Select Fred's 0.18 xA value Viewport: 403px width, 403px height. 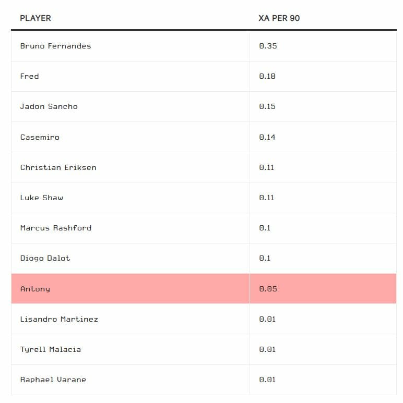pos(267,76)
